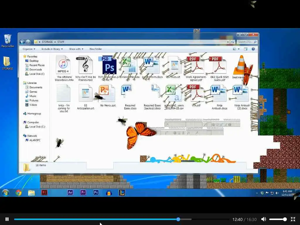Open address bar history dropdown
The height and width of the screenshot is (225, 300).
coord(228,42)
